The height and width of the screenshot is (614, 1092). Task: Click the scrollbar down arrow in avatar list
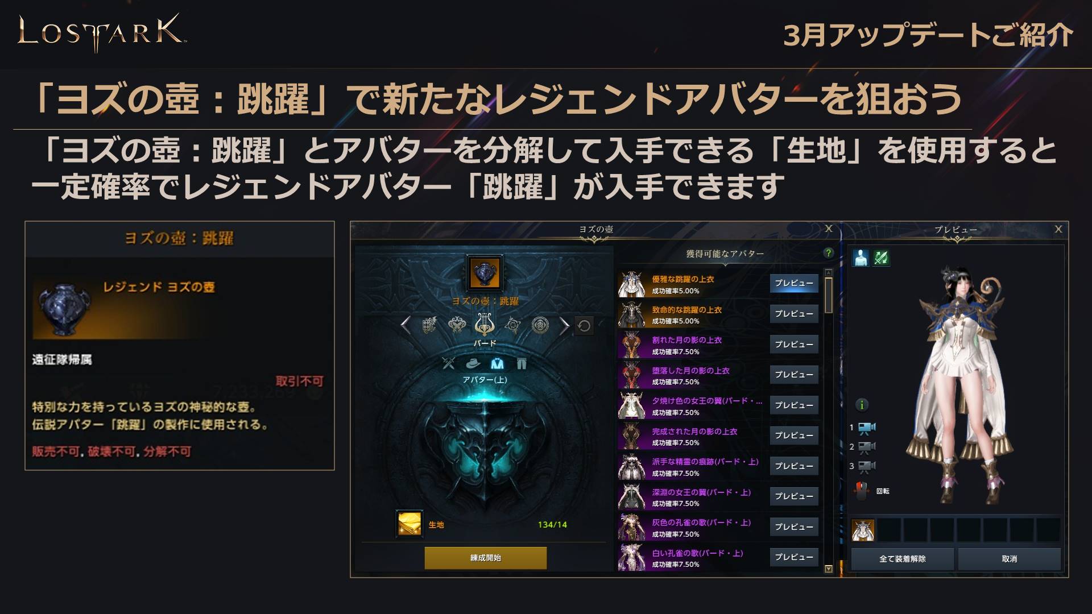(829, 568)
